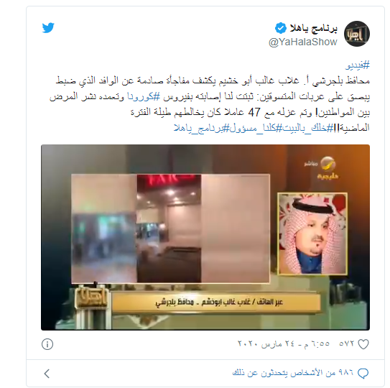Open the @YaHalaShow handle link
390x388 pixels.
coord(303,42)
